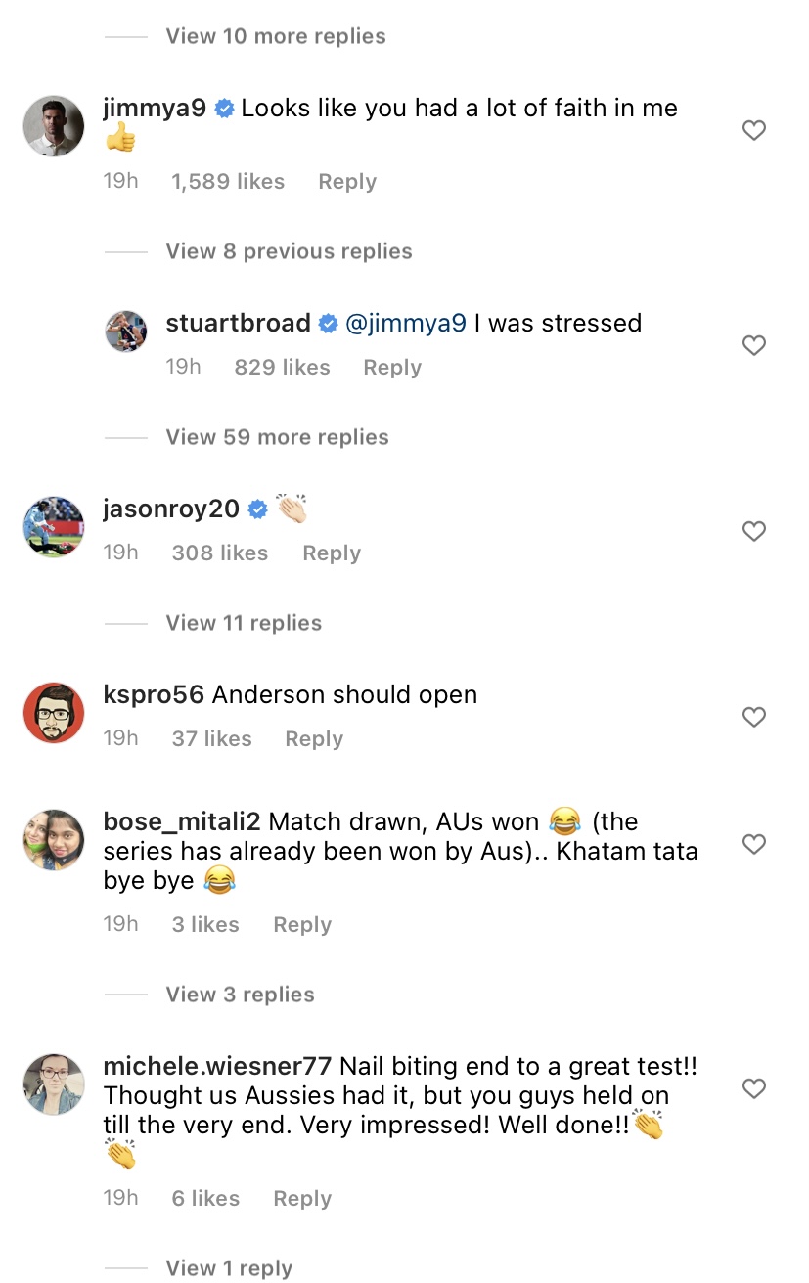Open jimmya9's profile picture
The width and height of the screenshot is (809, 1283).
54,126
